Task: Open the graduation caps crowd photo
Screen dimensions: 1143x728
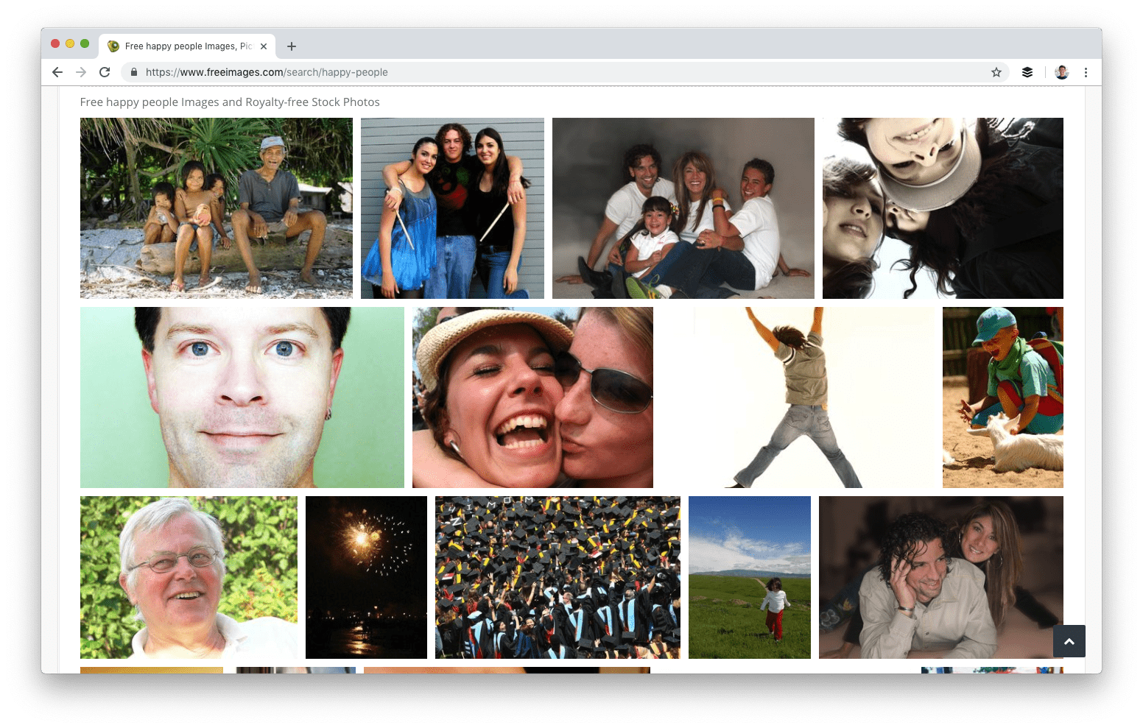Action: pyautogui.click(x=558, y=577)
